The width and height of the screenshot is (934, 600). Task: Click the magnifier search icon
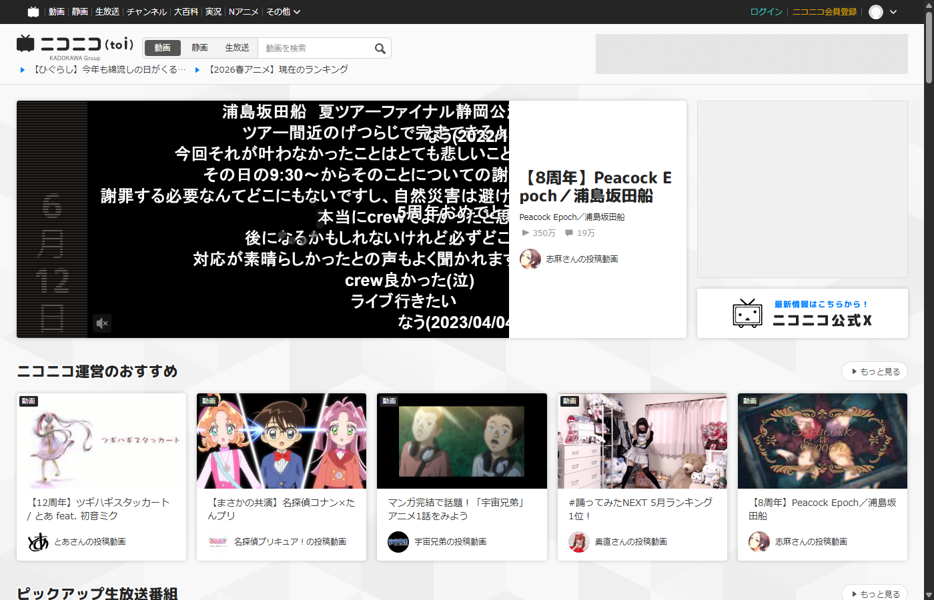point(380,48)
